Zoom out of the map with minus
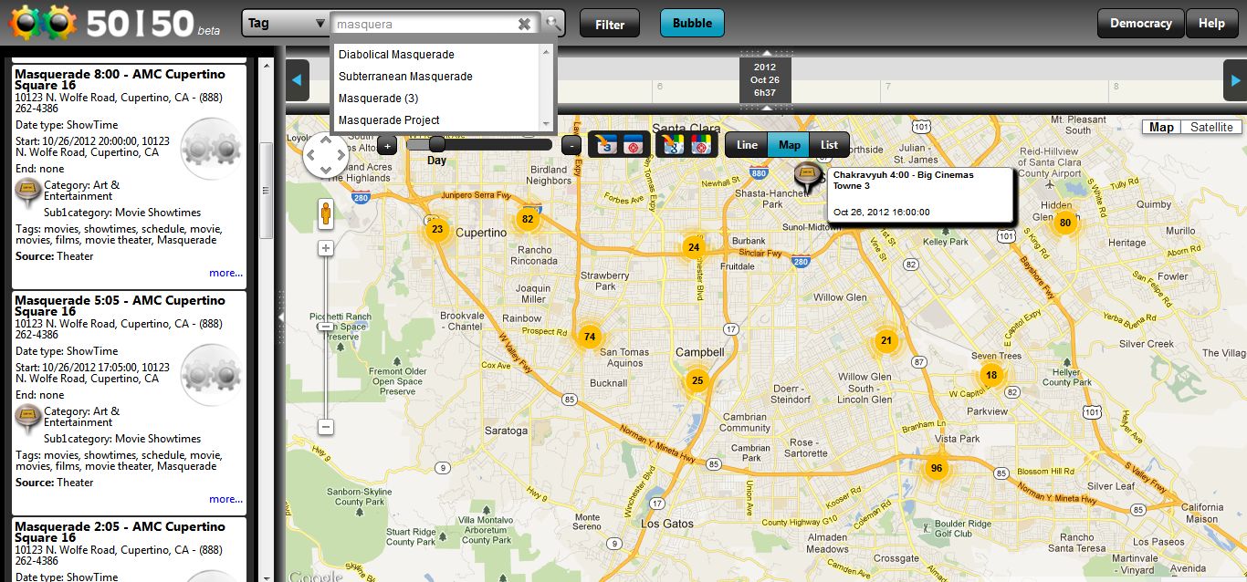 pyautogui.click(x=326, y=426)
